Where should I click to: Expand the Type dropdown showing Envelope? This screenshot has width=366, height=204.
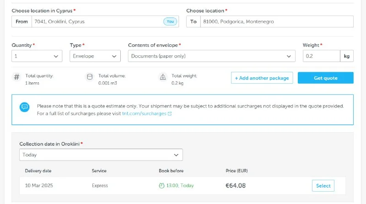95,56
